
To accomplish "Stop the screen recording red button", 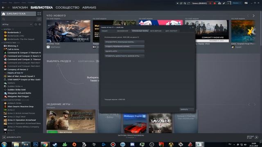I will (215, 3).
